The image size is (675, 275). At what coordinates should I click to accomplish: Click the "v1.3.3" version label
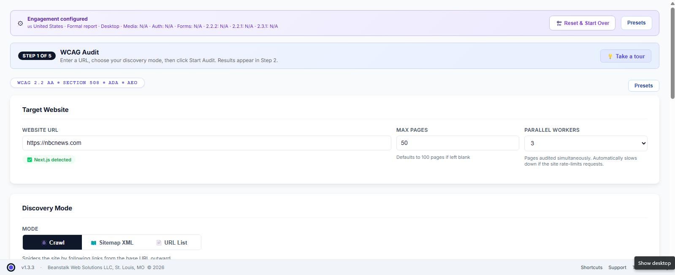pos(28,267)
